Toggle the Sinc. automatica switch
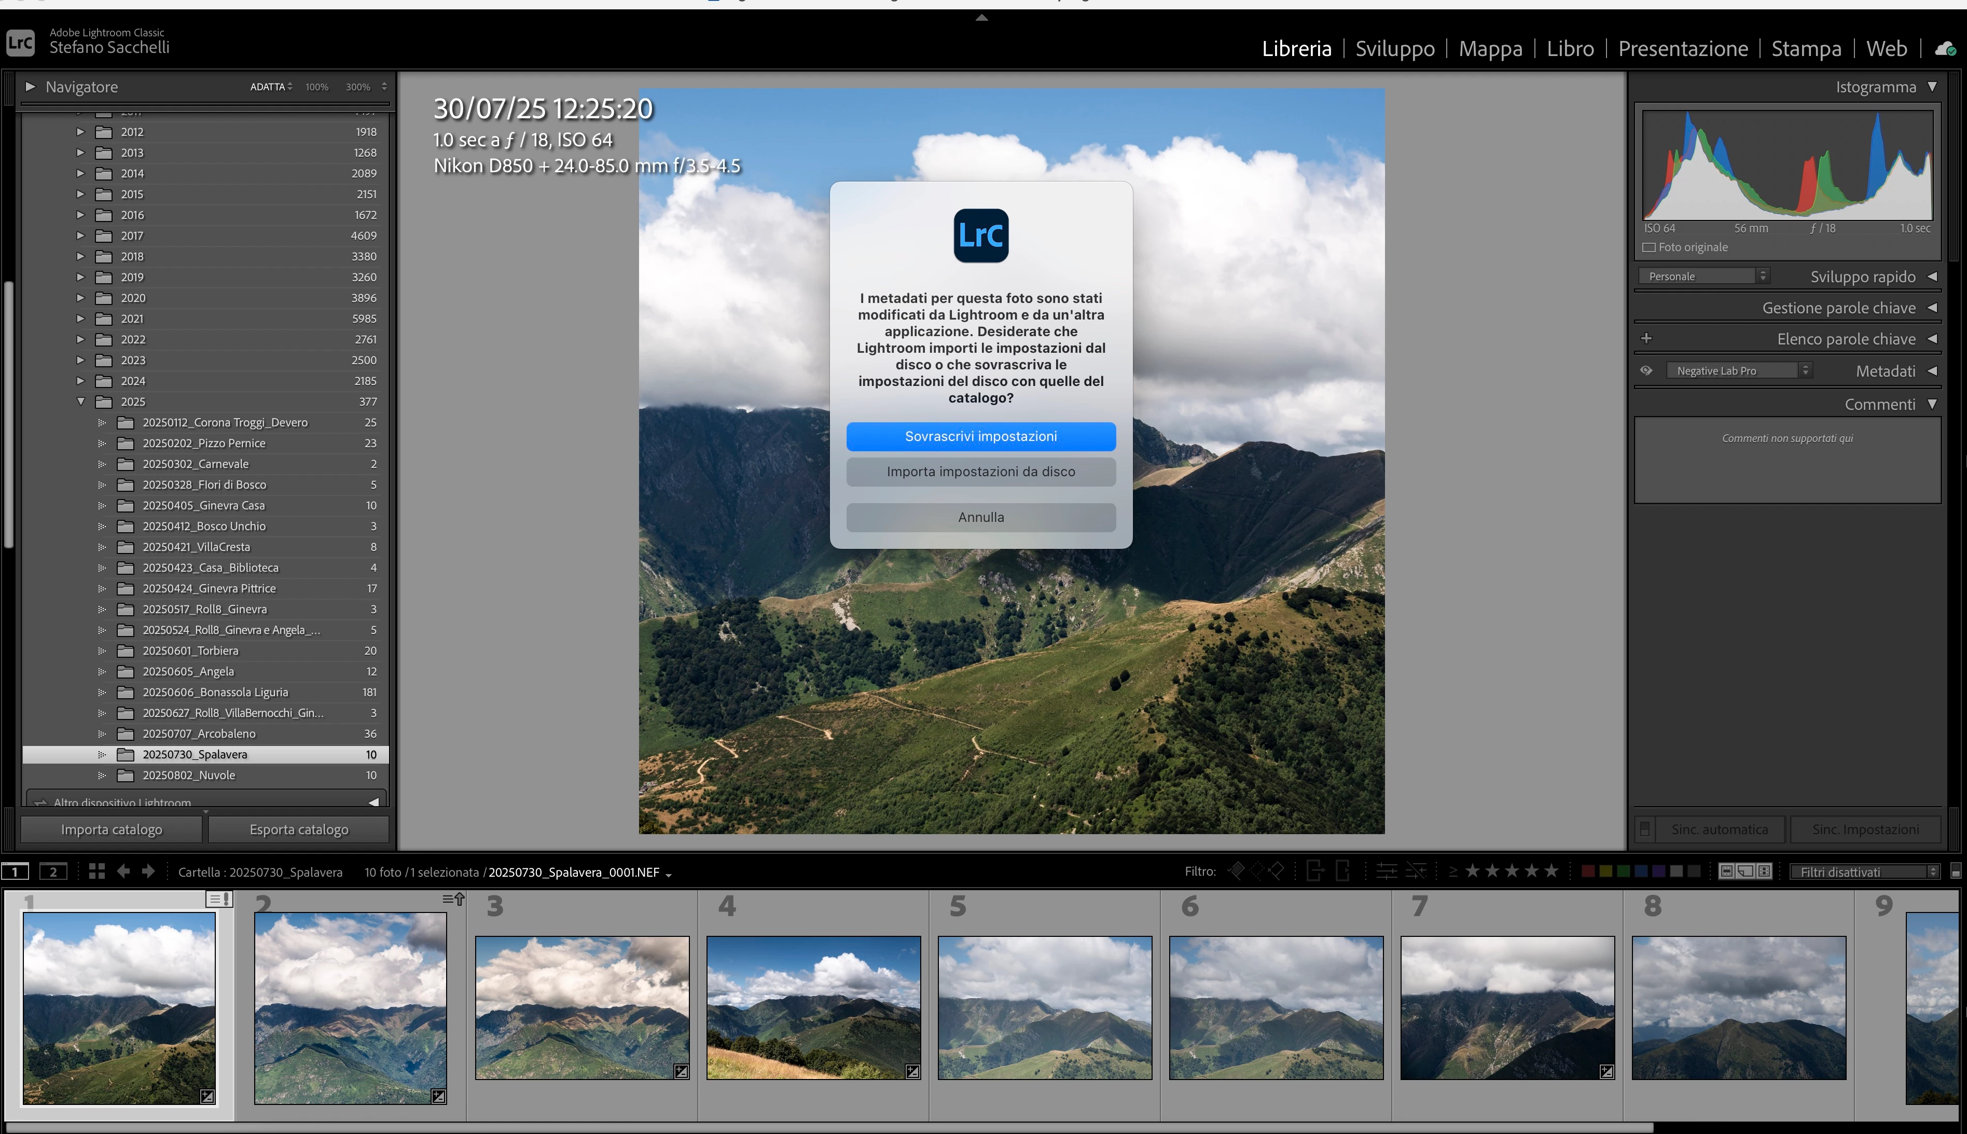Image resolution: width=1967 pixels, height=1134 pixels. (x=1645, y=829)
